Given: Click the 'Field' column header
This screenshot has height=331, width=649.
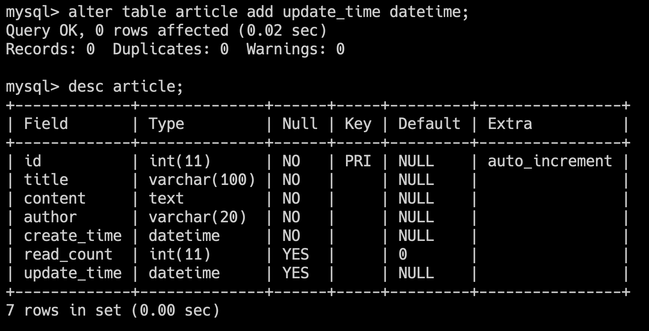Looking at the screenshot, I should pos(46,124).
